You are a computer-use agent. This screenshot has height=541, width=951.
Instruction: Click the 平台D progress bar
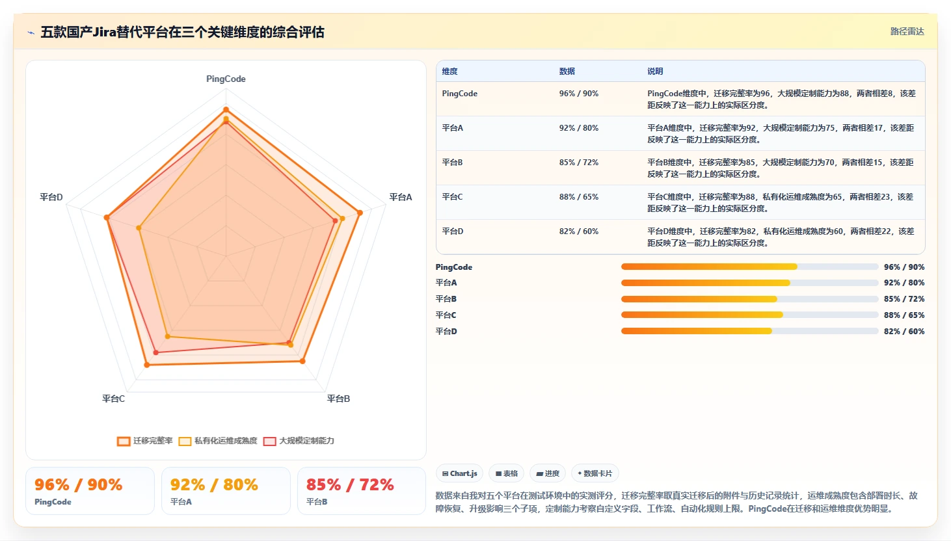click(x=749, y=331)
